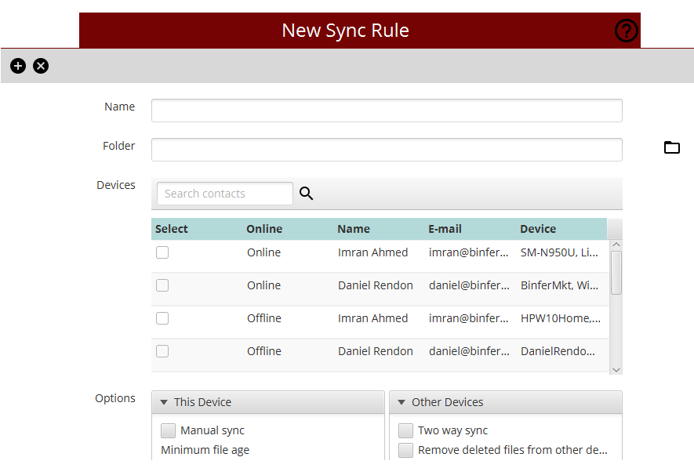This screenshot has height=468, width=694.
Task: Toggle Remove deleted files from other devices
Action: point(406,450)
